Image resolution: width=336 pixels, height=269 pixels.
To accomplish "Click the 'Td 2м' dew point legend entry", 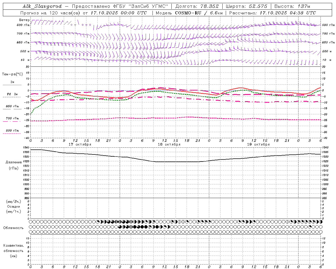I will (12, 94).
